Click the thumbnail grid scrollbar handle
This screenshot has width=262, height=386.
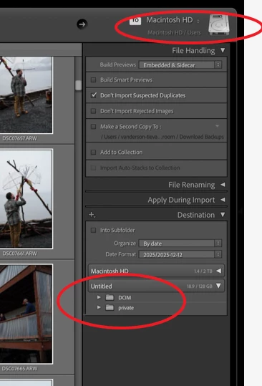pyautogui.click(x=78, y=85)
